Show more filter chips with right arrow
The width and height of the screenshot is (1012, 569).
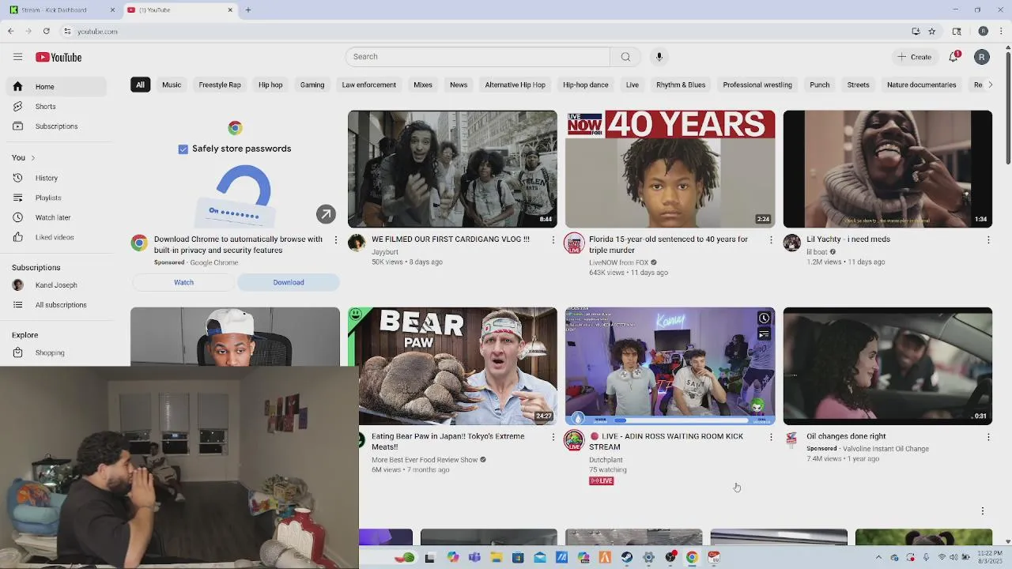coord(990,85)
